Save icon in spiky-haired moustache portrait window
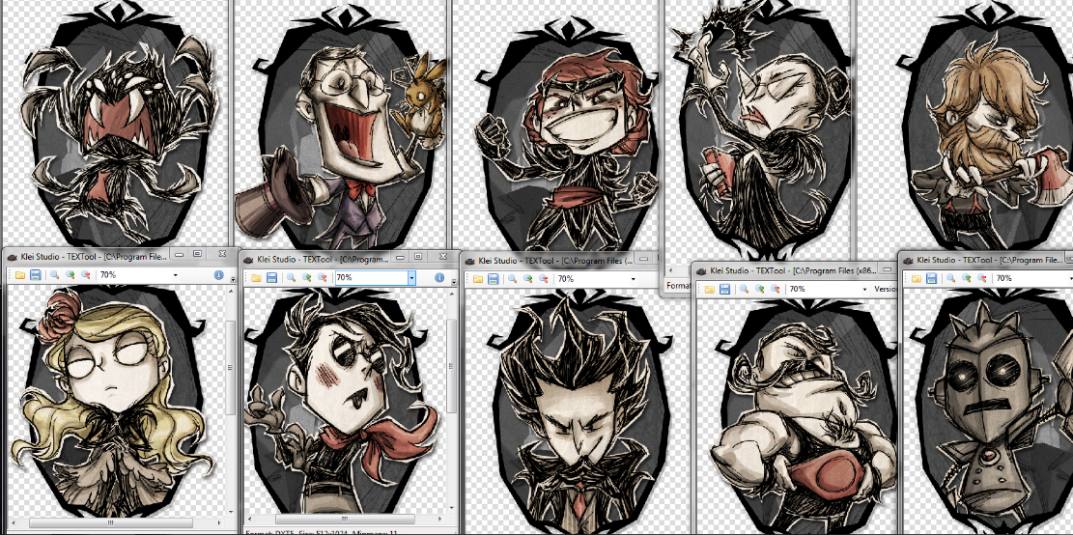1073x535 pixels. coord(494,279)
